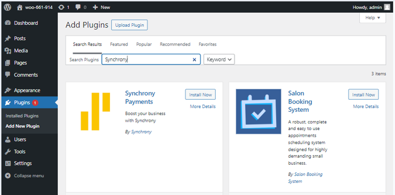The image size is (395, 195).
Task: Open the Recommended tab
Action: pyautogui.click(x=175, y=44)
